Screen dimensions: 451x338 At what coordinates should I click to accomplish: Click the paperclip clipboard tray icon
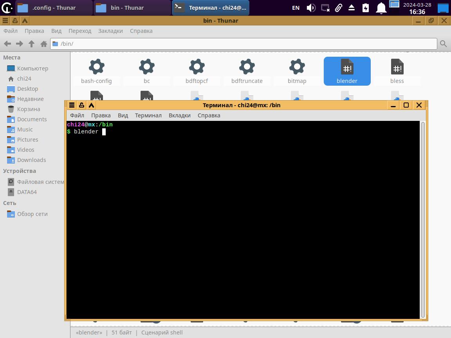[x=339, y=8]
